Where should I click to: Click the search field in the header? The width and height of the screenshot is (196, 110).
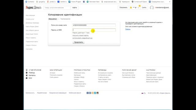(57, 8)
